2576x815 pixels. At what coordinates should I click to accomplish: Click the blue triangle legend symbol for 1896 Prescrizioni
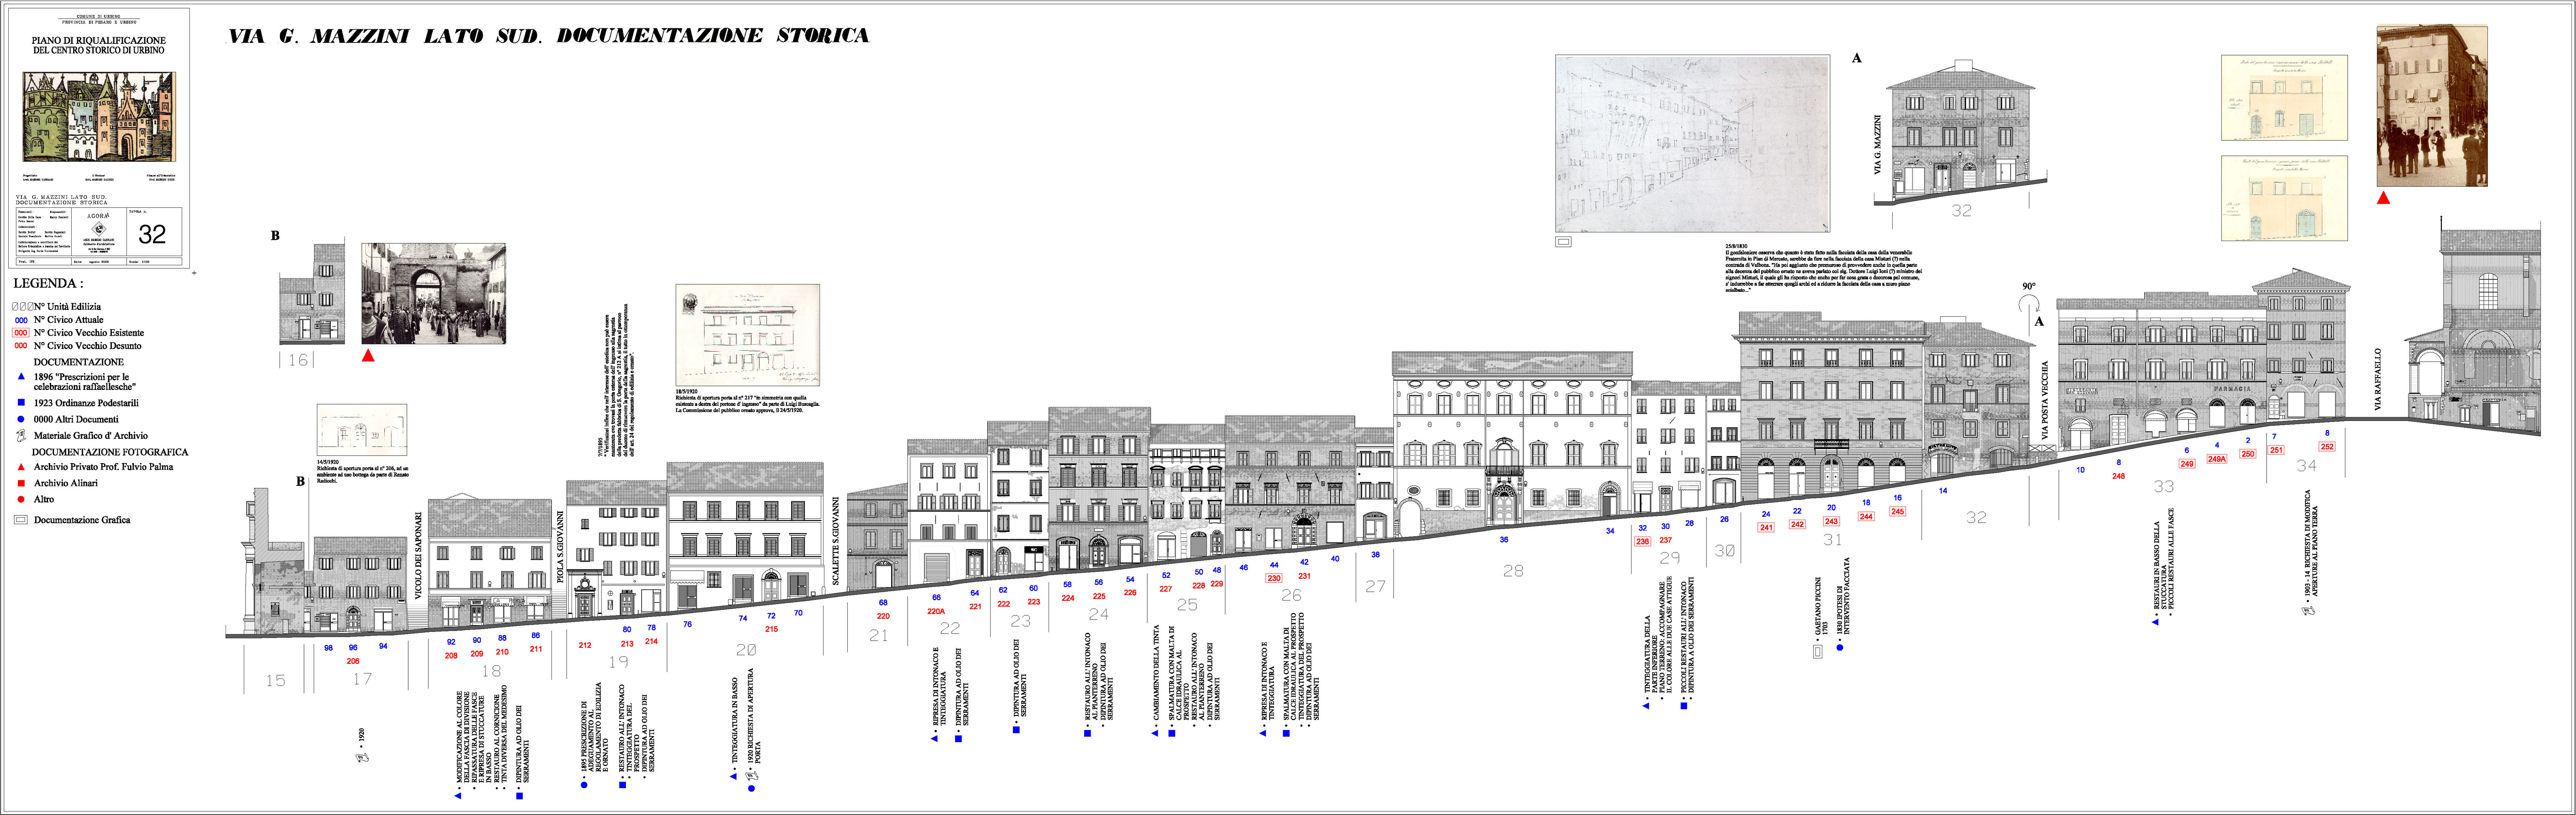point(21,377)
